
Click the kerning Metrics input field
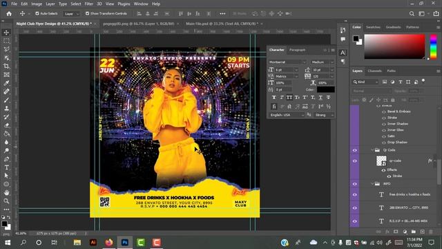pos(285,76)
